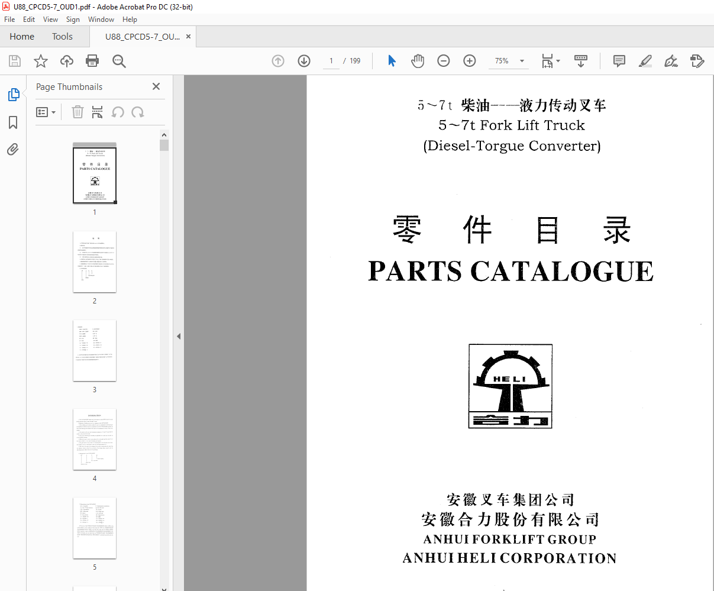Print the file using the printer icon
714x591 pixels.
[92, 61]
